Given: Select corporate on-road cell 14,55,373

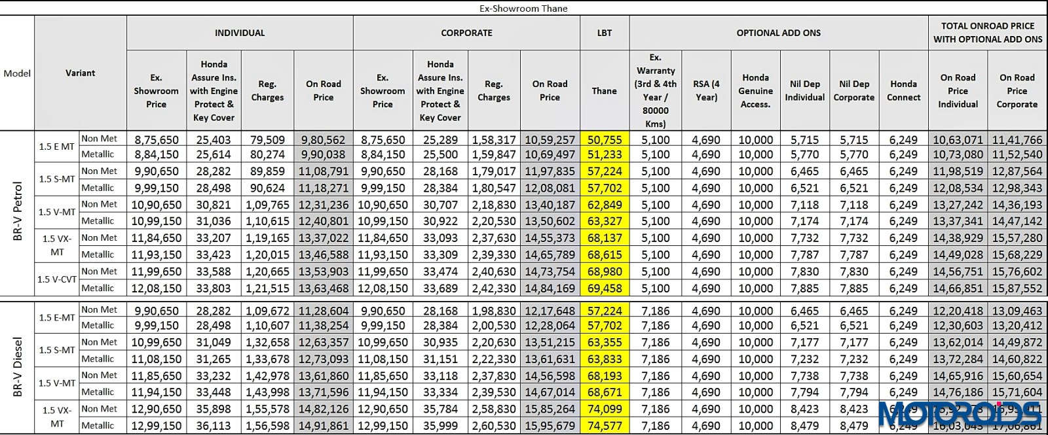Looking at the screenshot, I should click(550, 238).
